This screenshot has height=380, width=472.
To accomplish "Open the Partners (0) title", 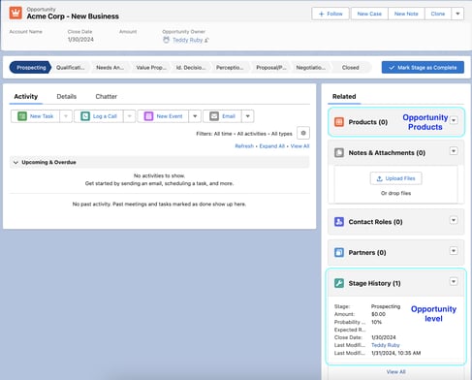I will point(367,252).
